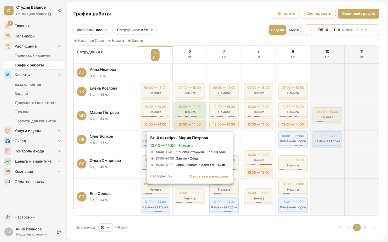This screenshot has width=388, height=242.
Task: Open the Настройки gear icon
Action: [8, 217]
